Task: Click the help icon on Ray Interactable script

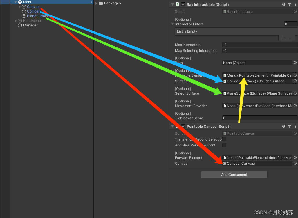Action: click(284, 4)
